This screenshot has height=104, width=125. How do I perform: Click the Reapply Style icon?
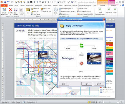21,10
